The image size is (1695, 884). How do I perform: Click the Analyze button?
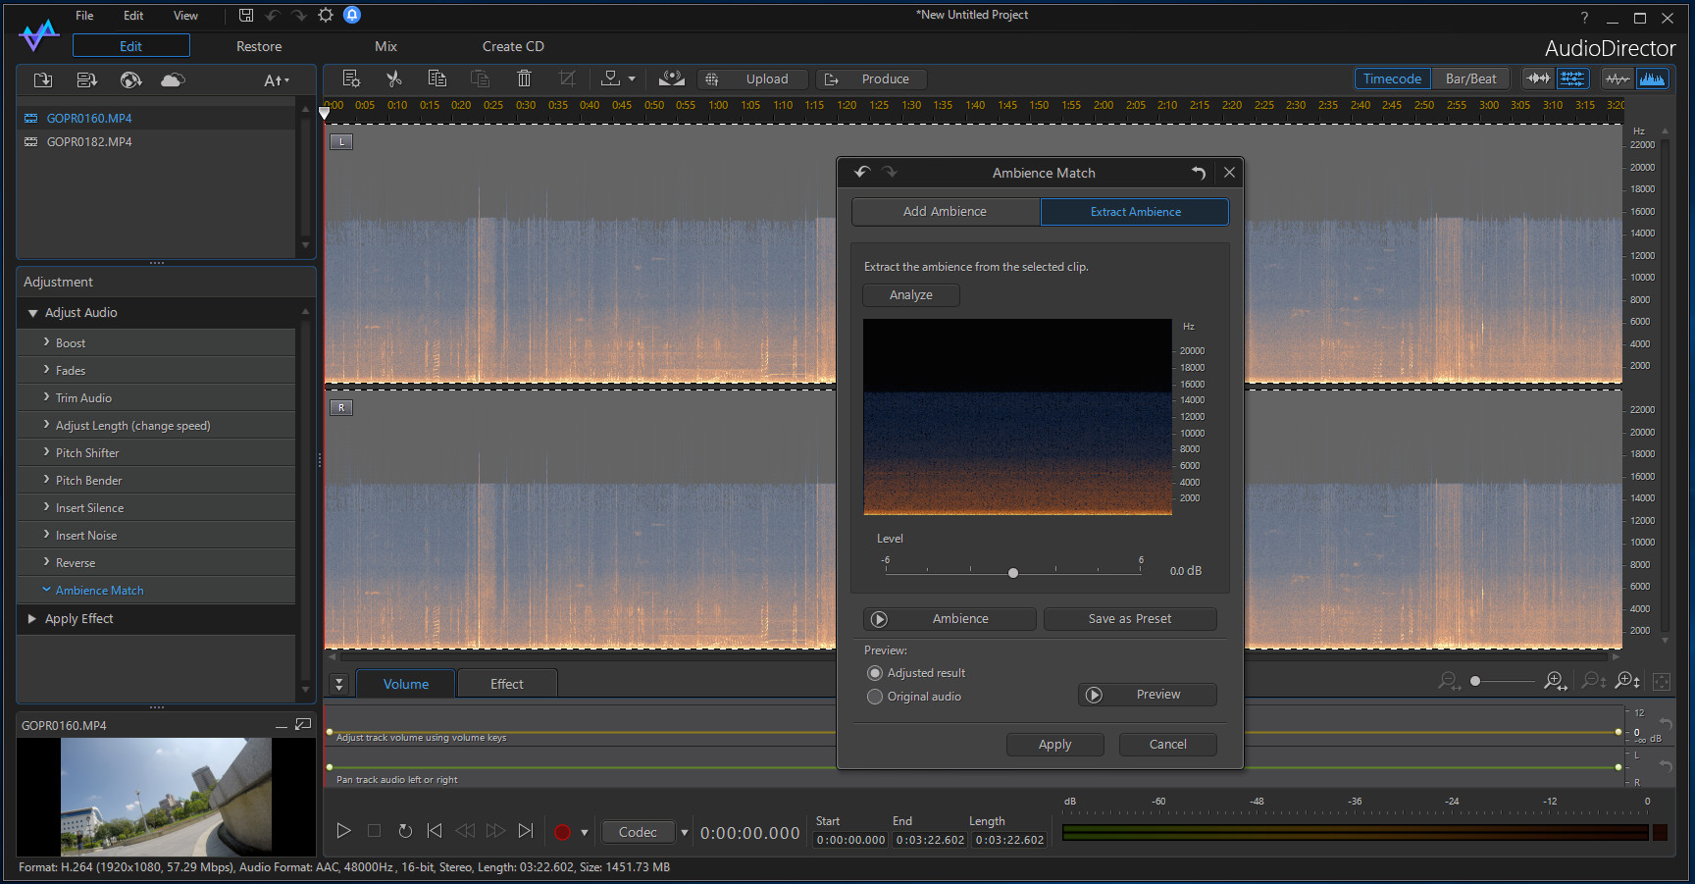(910, 294)
